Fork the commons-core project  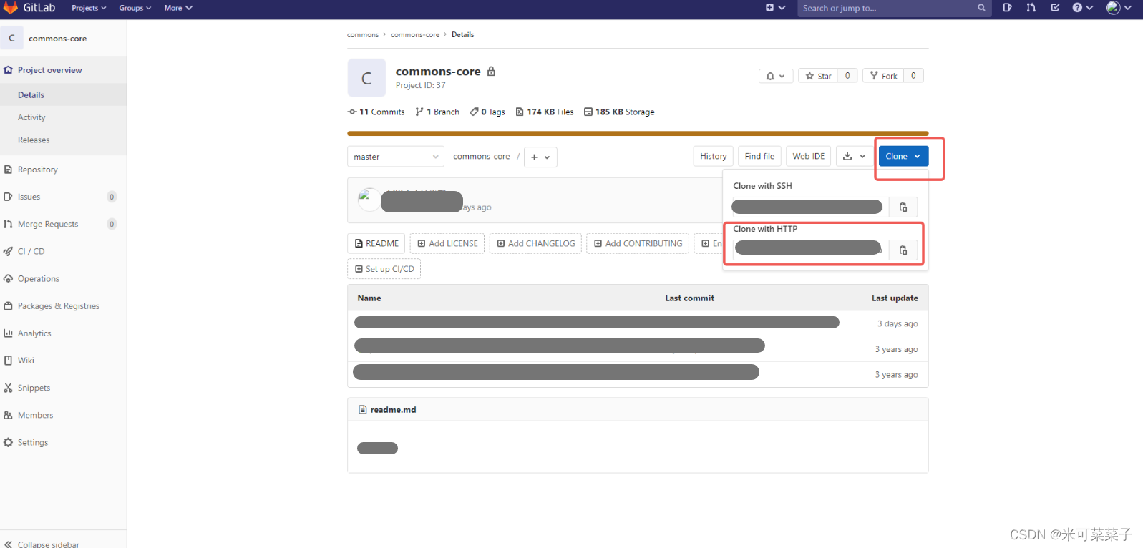[x=883, y=76]
